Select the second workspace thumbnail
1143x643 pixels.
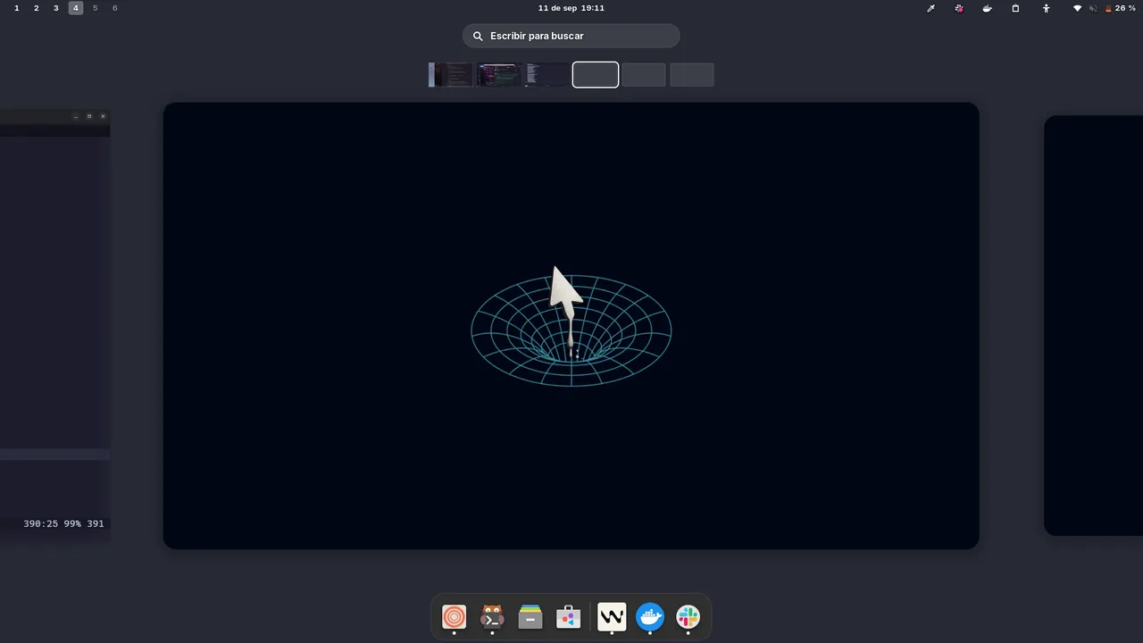(x=498, y=75)
